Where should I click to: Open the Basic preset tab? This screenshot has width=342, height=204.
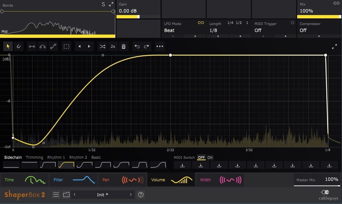tap(96, 158)
